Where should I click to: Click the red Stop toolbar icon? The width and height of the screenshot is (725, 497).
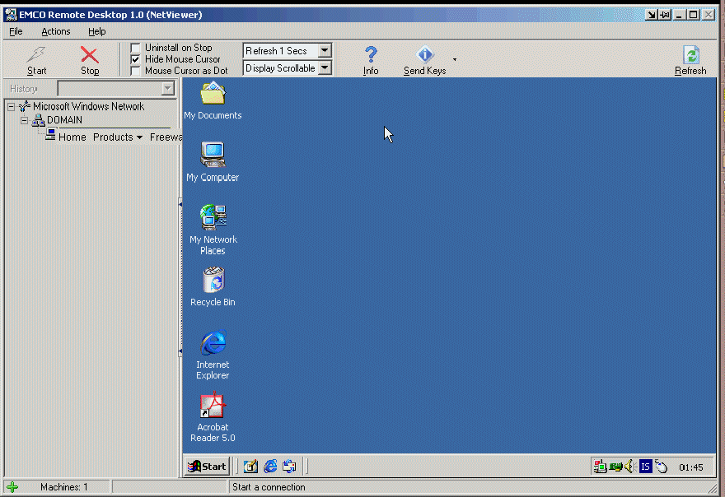point(89,55)
